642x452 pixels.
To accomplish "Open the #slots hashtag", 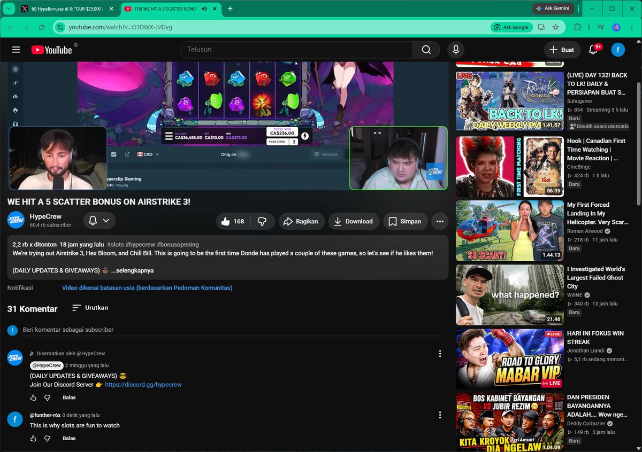I will [x=115, y=244].
